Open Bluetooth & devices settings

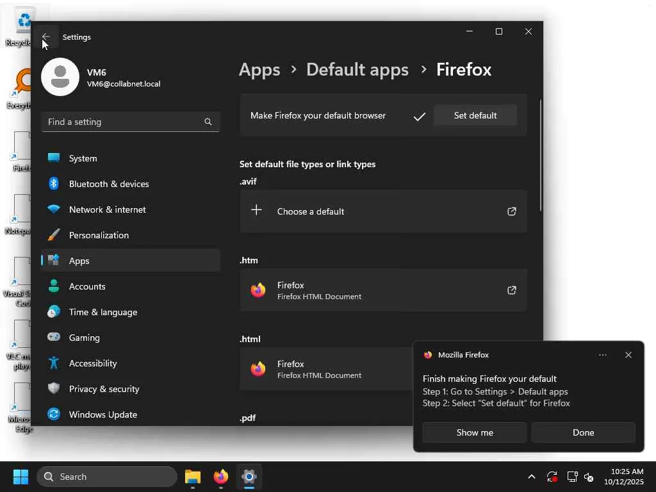[109, 184]
